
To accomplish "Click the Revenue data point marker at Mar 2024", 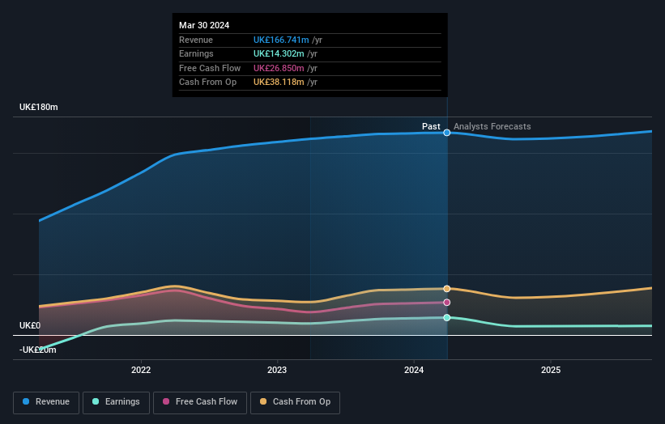I will point(446,133).
